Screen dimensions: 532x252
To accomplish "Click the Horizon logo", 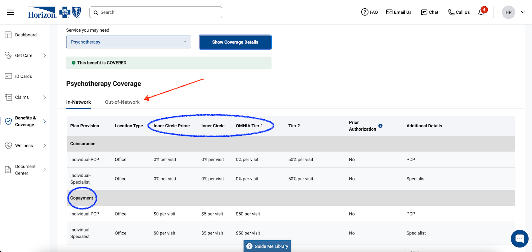I will pyautogui.click(x=55, y=12).
